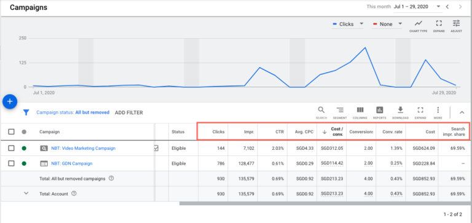The height and width of the screenshot is (223, 472).
Task: Open the chart type selector
Action: 418,26
